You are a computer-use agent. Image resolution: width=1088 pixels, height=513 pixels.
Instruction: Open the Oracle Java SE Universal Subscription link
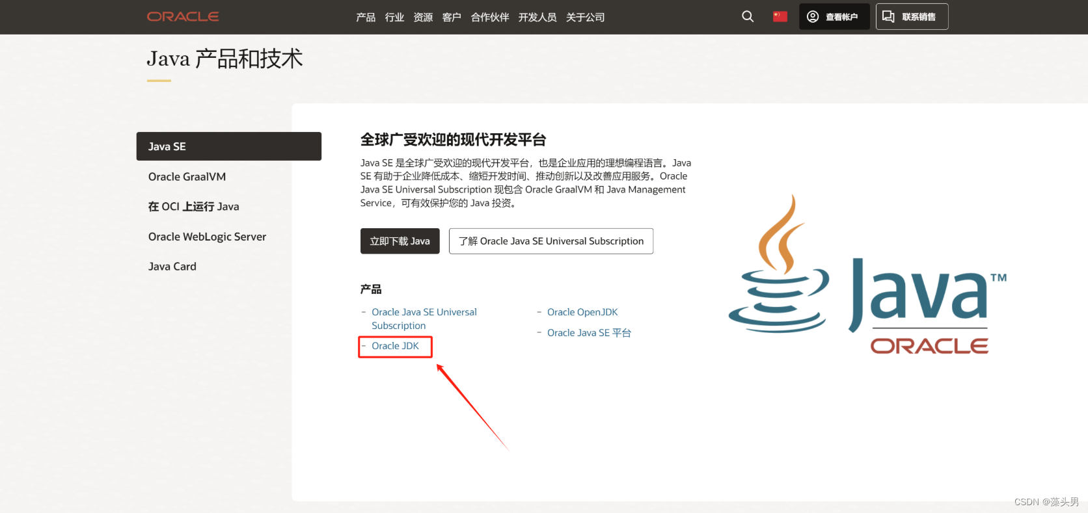point(424,319)
